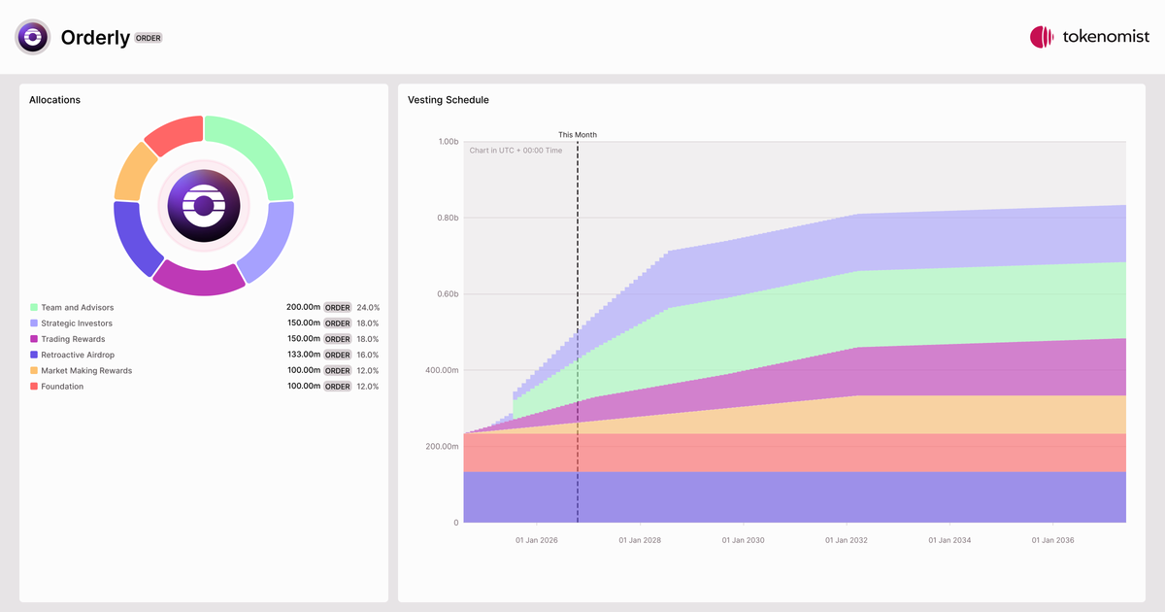
Task: Click the 01 Jan 2032 axis label
Action: pyautogui.click(x=845, y=540)
